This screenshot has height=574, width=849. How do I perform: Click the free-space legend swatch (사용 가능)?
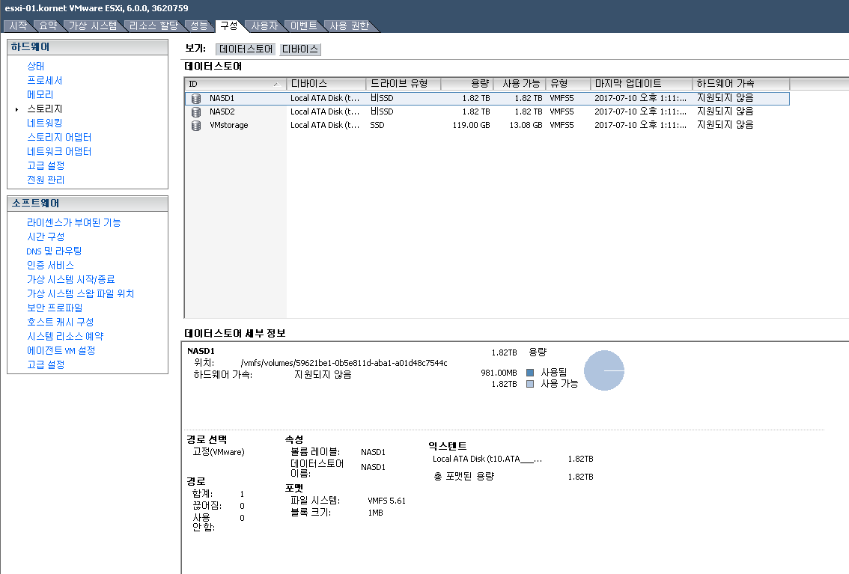pyautogui.click(x=530, y=384)
